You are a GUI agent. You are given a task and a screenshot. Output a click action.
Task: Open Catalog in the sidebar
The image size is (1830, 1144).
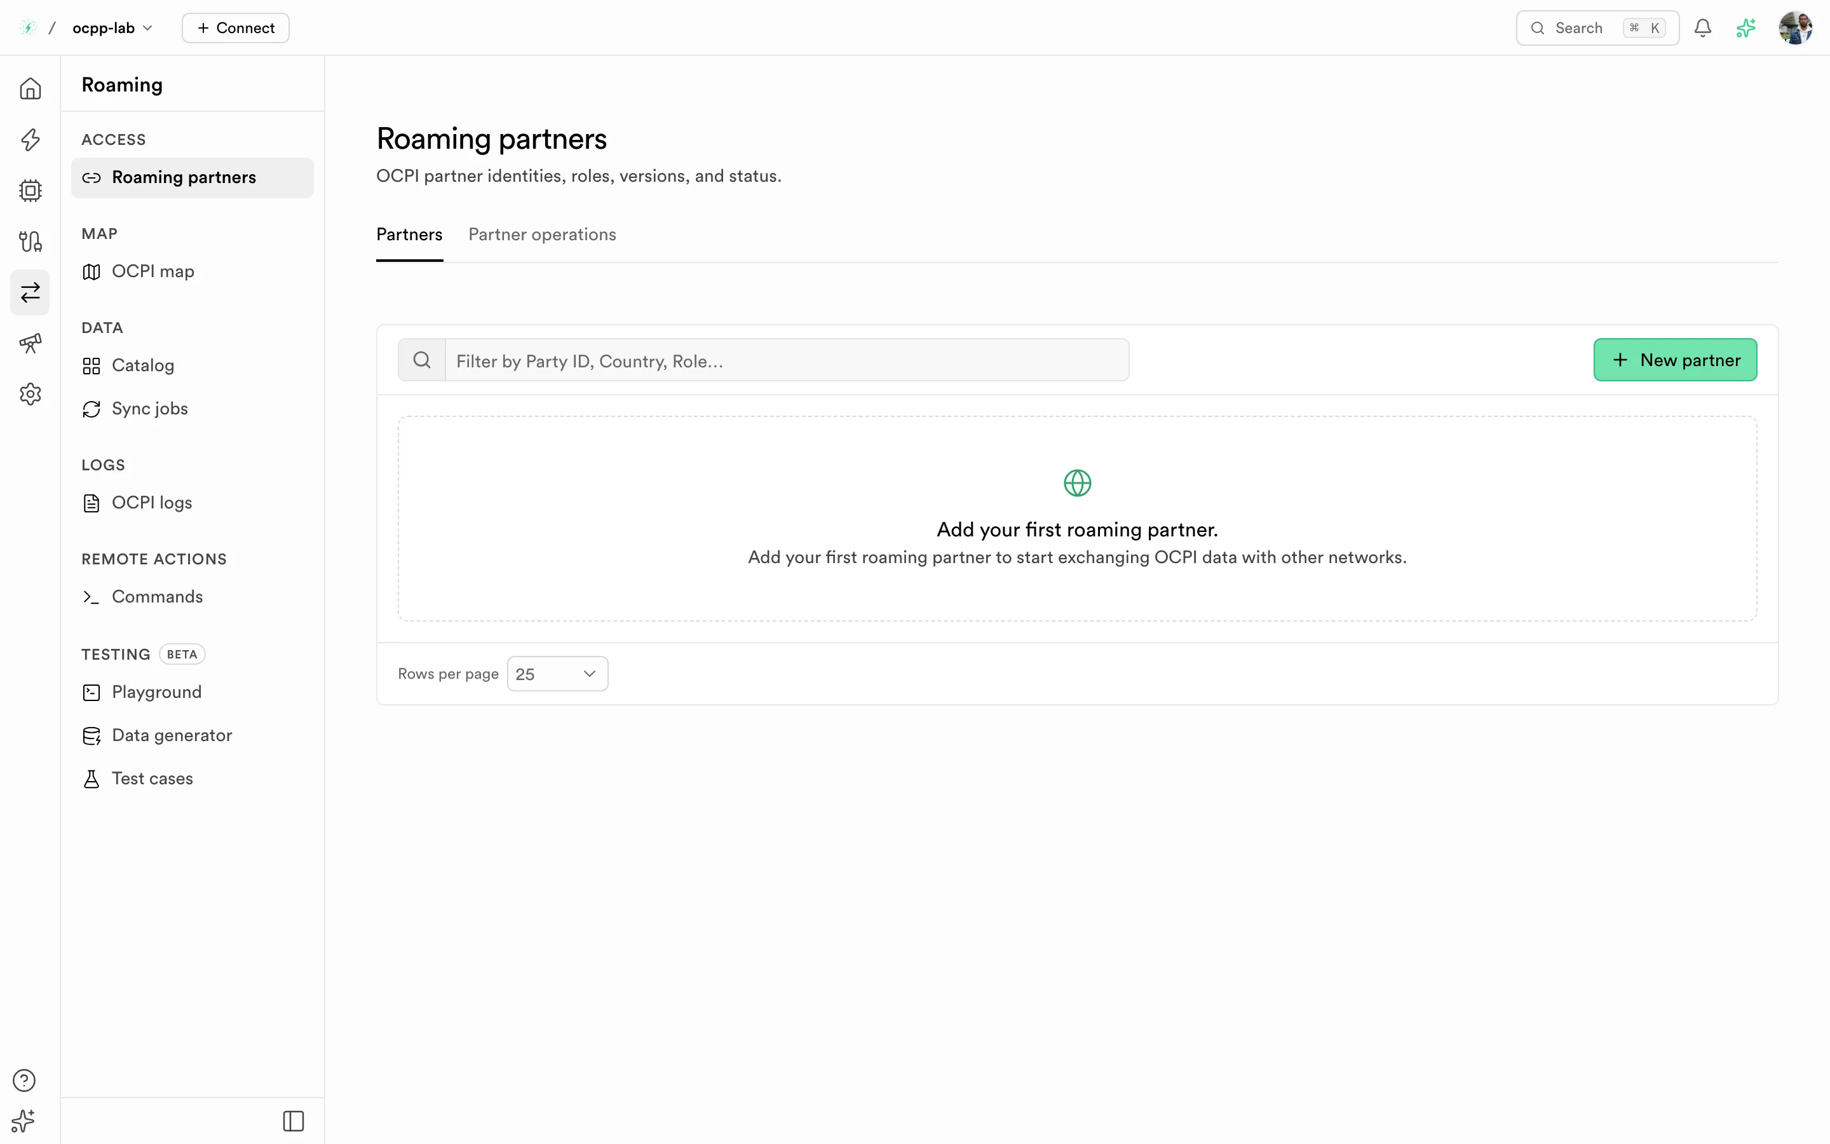pyautogui.click(x=192, y=365)
